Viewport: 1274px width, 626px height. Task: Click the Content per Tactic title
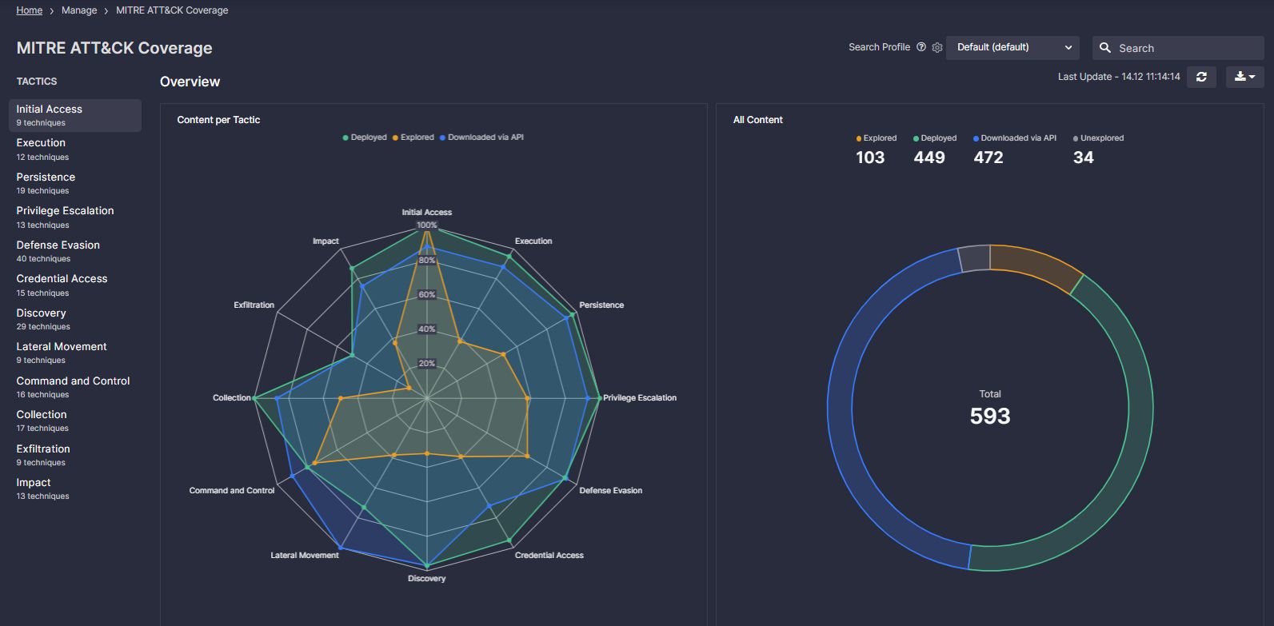pyautogui.click(x=218, y=120)
